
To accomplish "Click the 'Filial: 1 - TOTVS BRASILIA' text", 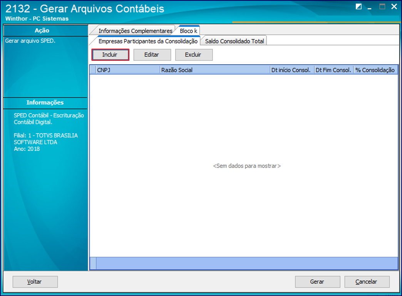I will pos(46,135).
